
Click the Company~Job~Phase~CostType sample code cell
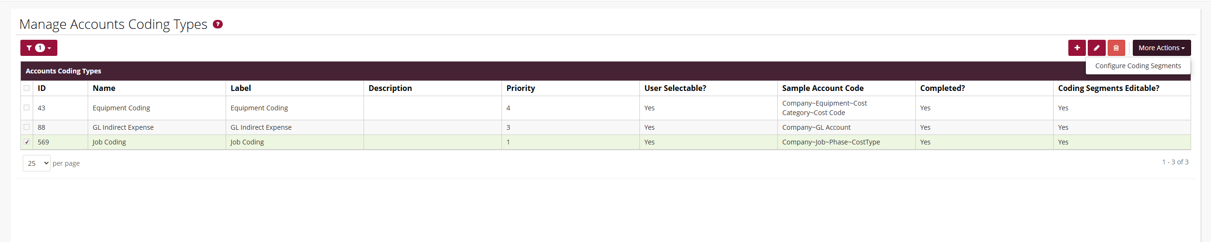[830, 142]
